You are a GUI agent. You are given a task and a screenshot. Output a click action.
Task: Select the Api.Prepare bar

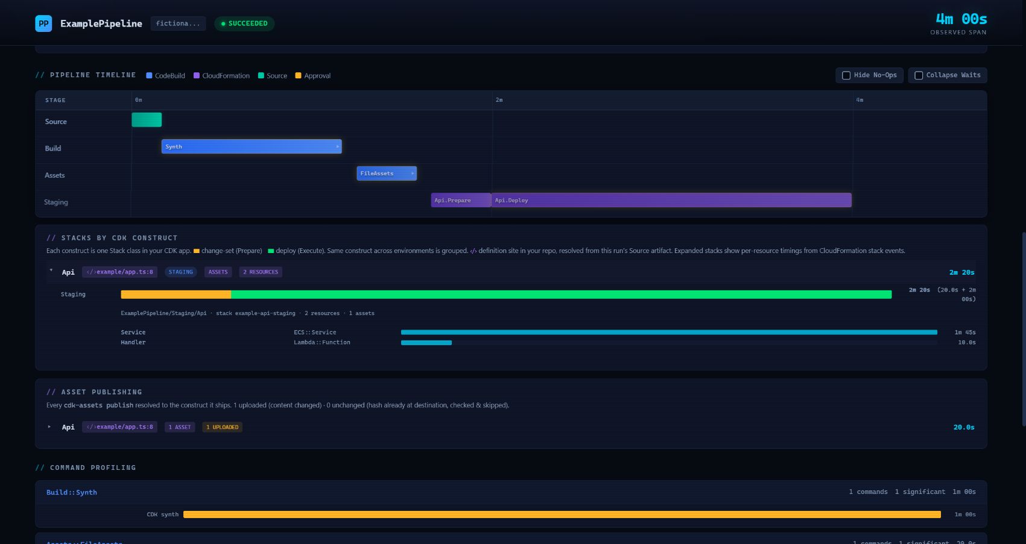point(461,200)
